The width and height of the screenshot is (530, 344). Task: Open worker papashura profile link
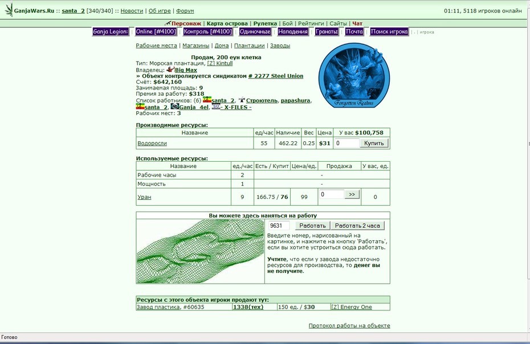295,101
